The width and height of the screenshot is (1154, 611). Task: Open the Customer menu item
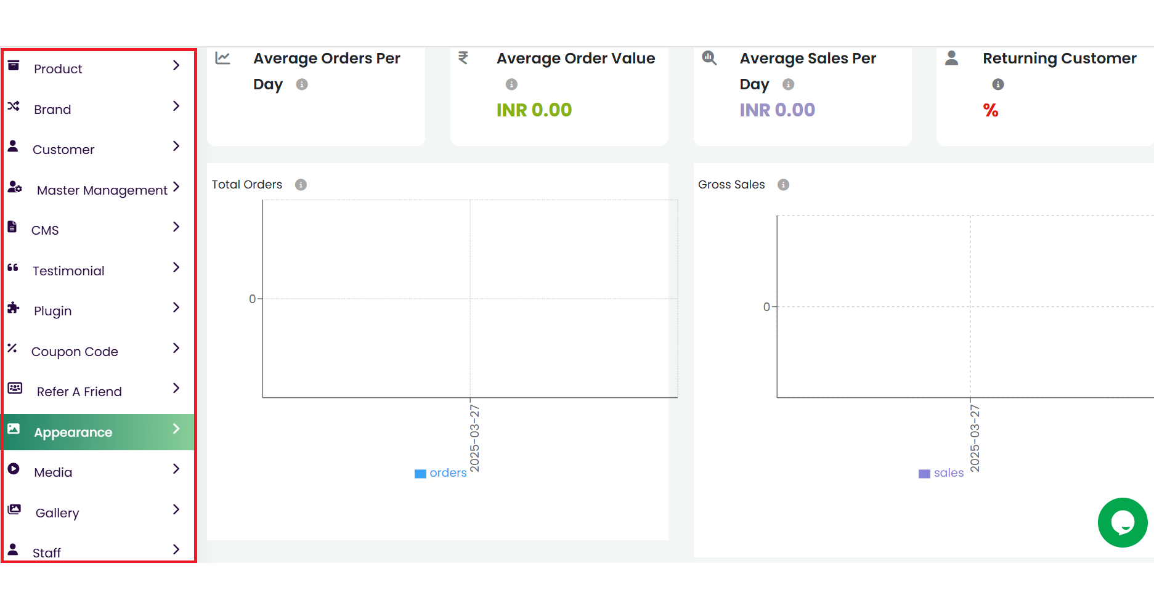[x=63, y=150]
